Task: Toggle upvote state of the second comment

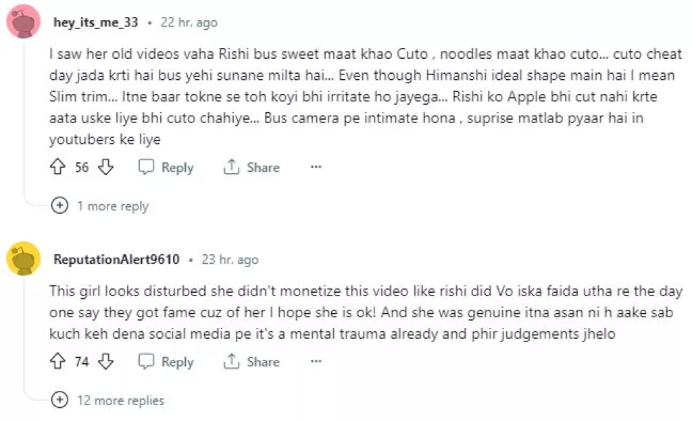Action: click(57, 362)
